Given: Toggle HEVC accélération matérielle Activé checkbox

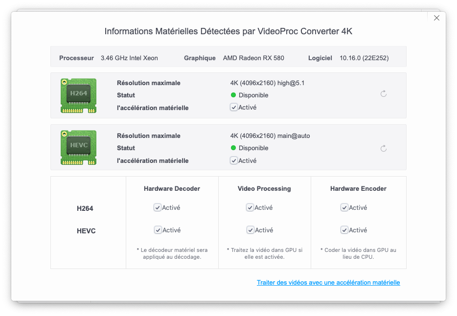Looking at the screenshot, I should click(234, 160).
